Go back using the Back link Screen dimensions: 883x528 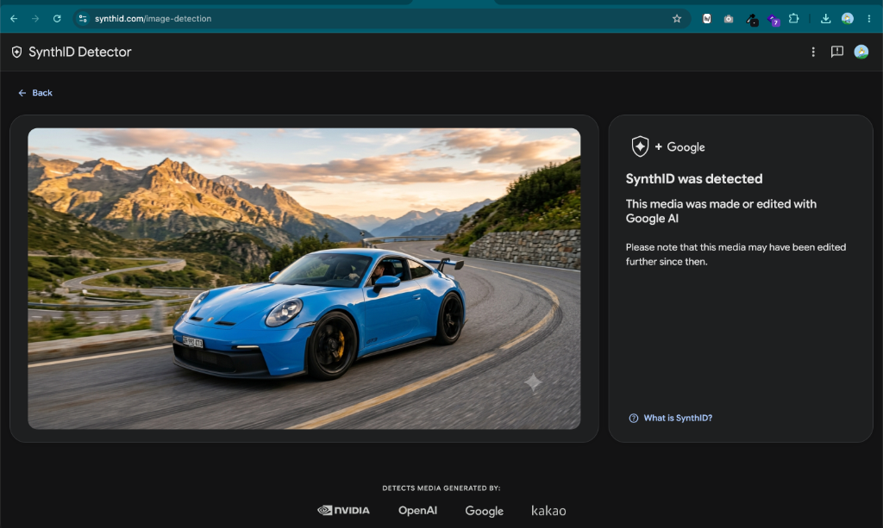tap(34, 93)
